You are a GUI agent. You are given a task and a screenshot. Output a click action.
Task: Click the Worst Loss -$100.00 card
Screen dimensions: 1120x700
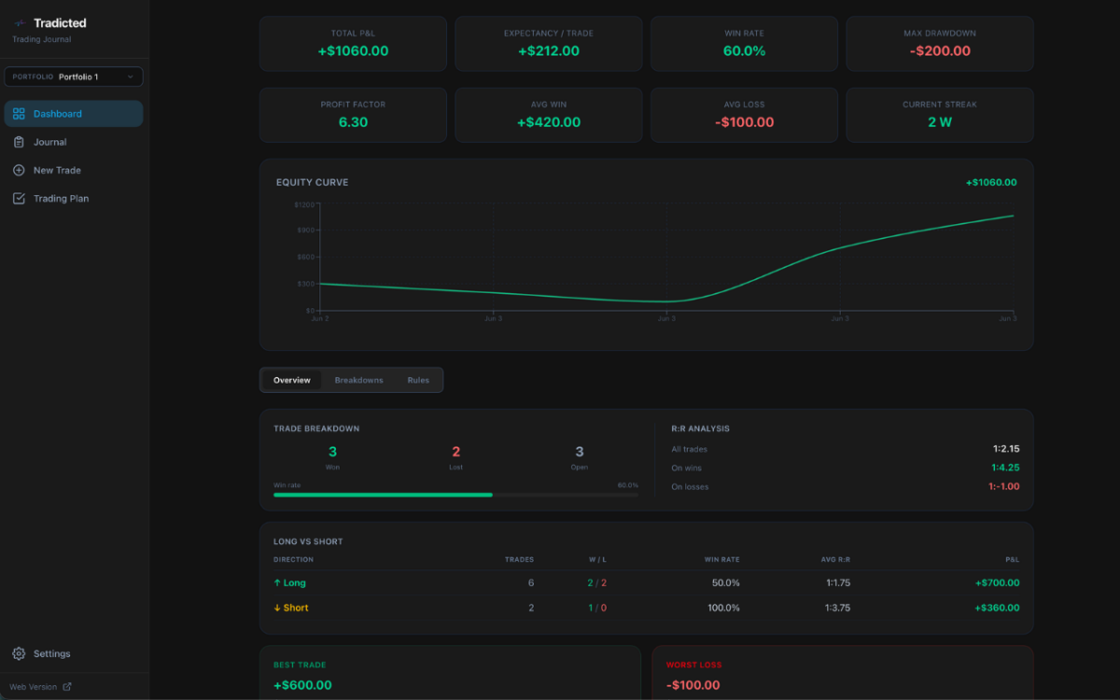(x=843, y=673)
